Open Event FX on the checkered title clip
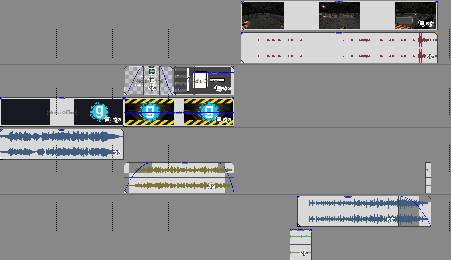Image resolution: width=451 pixels, height=260 pixels. pyautogui.click(x=152, y=88)
